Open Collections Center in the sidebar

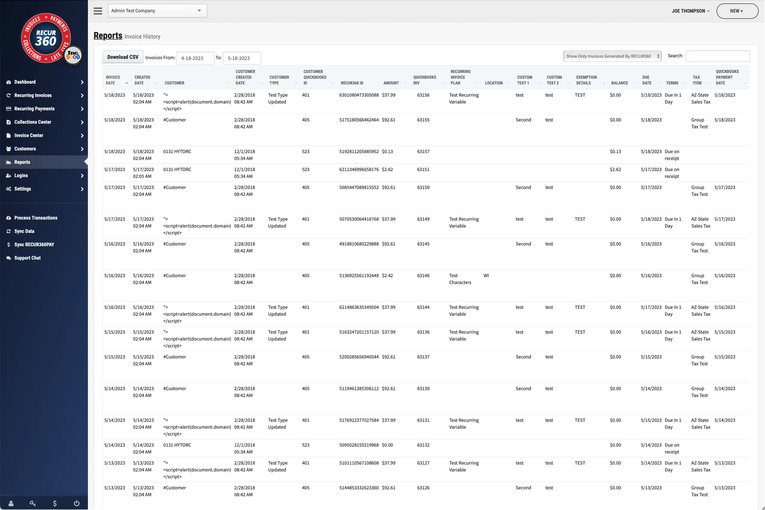point(44,122)
